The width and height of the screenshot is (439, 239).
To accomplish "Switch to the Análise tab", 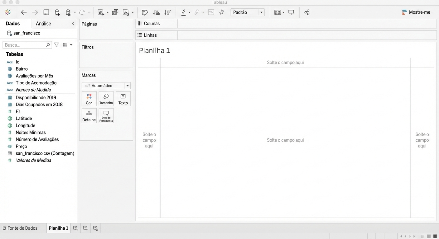I will coord(43,23).
